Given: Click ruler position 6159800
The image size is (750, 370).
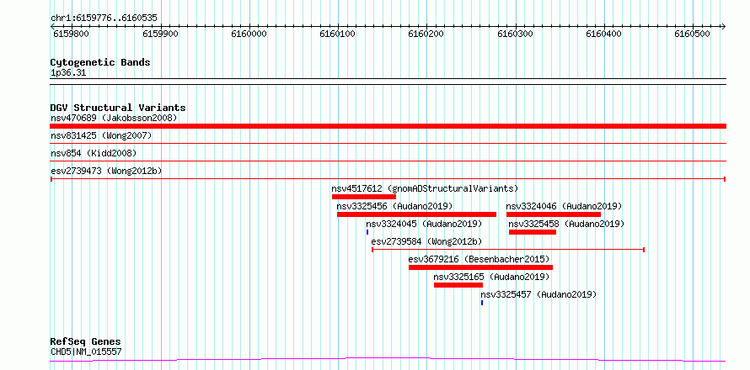Looking at the screenshot, I should pyautogui.click(x=70, y=34).
